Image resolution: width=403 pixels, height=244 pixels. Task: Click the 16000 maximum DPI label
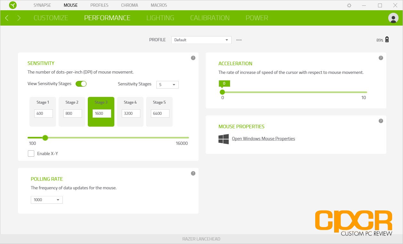coord(182,144)
